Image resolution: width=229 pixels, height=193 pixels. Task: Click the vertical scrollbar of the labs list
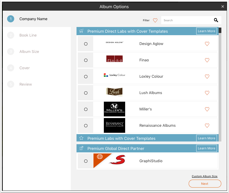click(x=220, y=85)
